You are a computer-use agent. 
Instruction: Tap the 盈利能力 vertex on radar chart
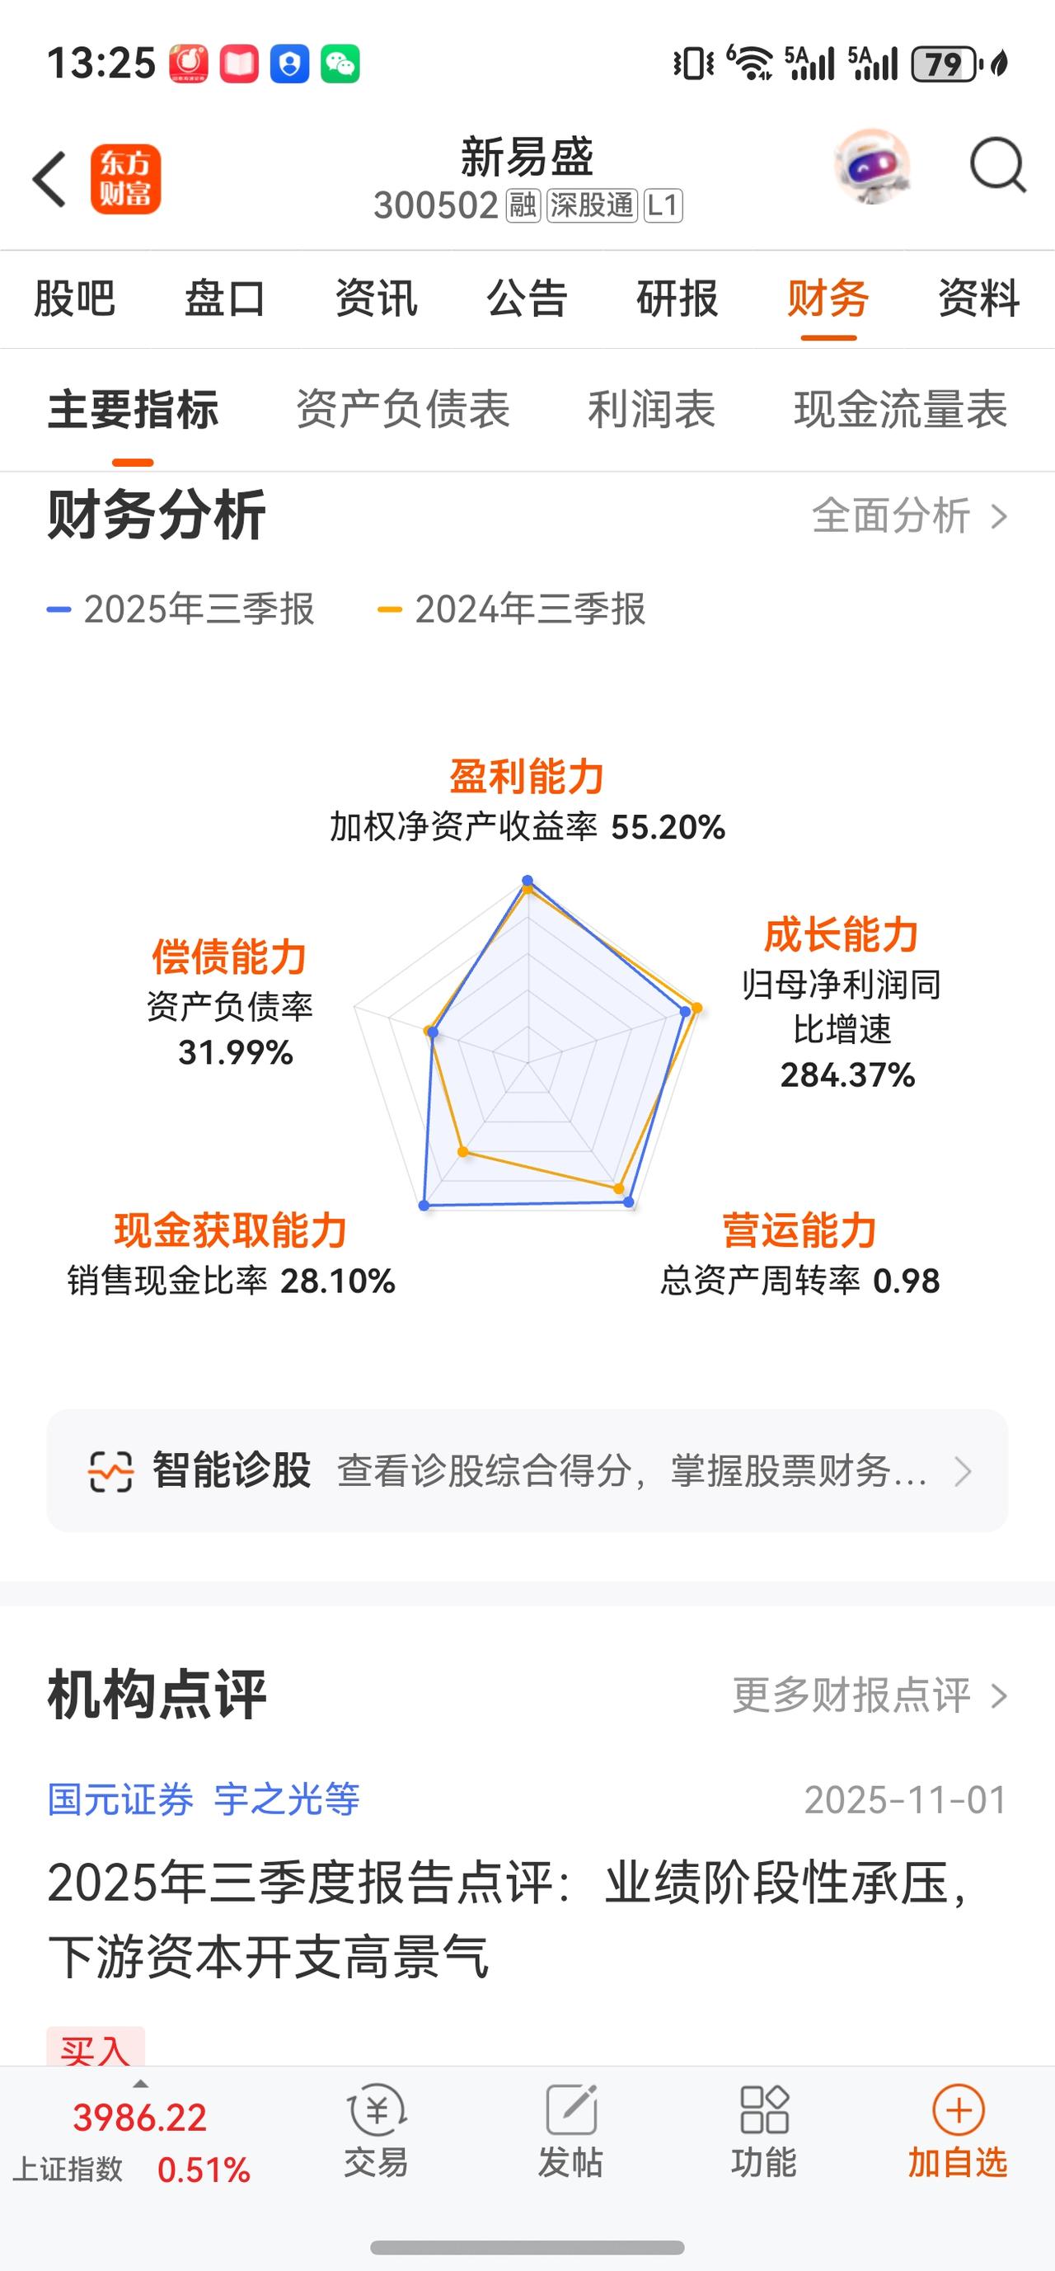pyautogui.click(x=528, y=880)
